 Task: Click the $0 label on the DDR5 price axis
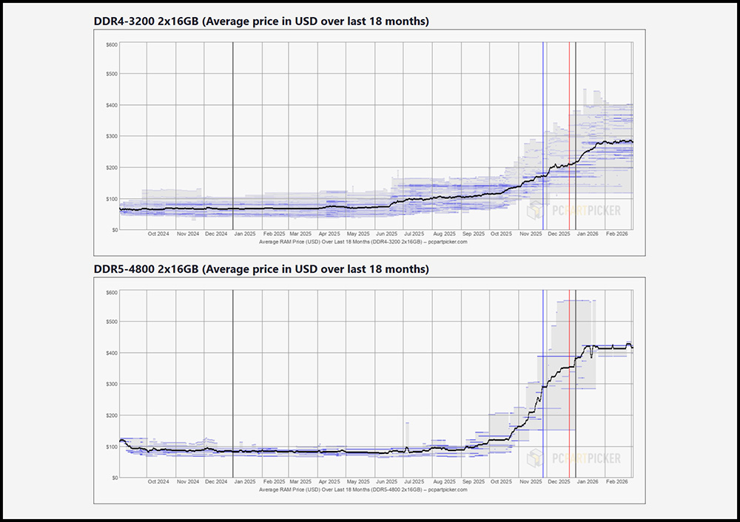pyautogui.click(x=114, y=476)
